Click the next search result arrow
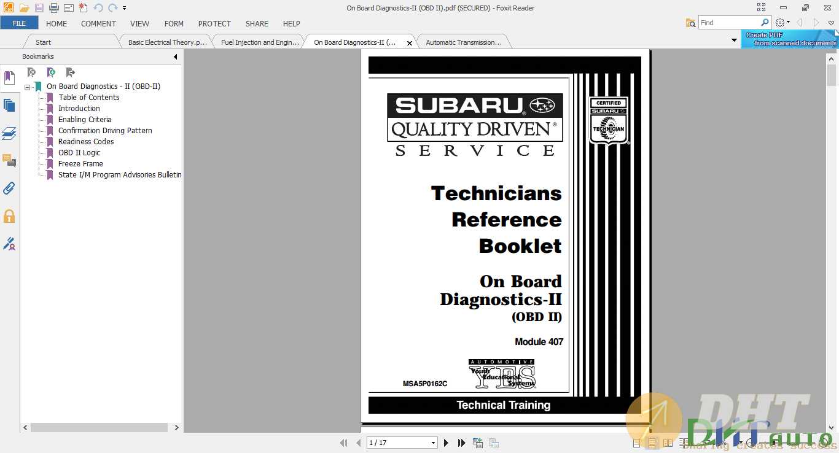This screenshot has width=839, height=453. [x=816, y=23]
